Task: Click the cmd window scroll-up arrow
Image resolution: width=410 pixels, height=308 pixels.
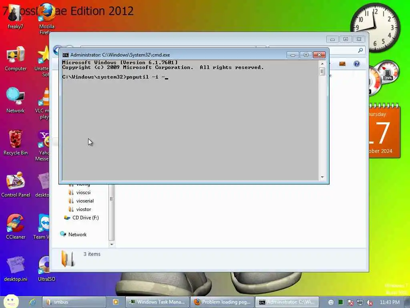Action: tap(322, 64)
